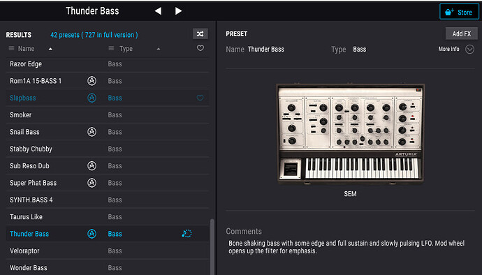
Task: Click the SEM instrument label
Action: [350, 194]
